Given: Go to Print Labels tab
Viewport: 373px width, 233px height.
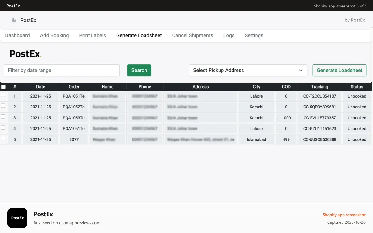Looking at the screenshot, I should click(92, 35).
